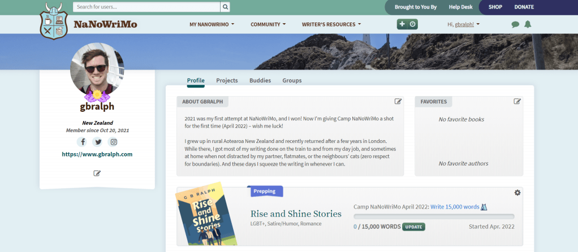Click 'Member since Oct 20, 2021' text

97,131
